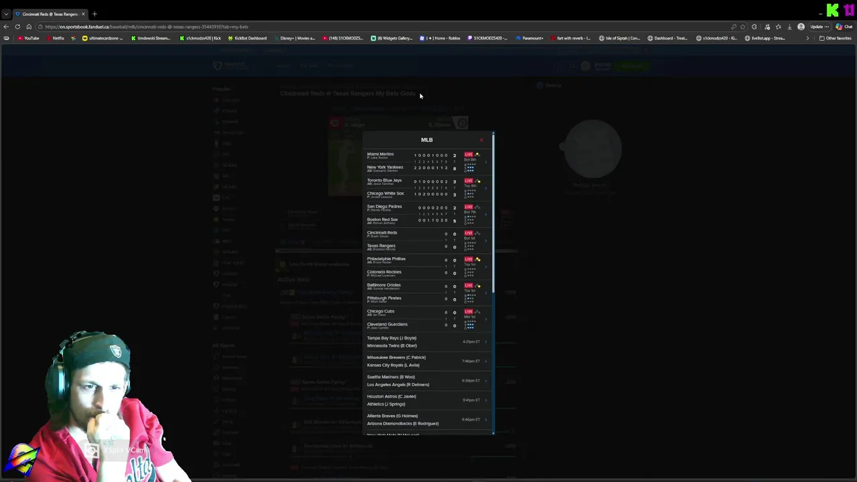Click LIVE badge for Padres game
The width and height of the screenshot is (857, 482).
(x=468, y=207)
